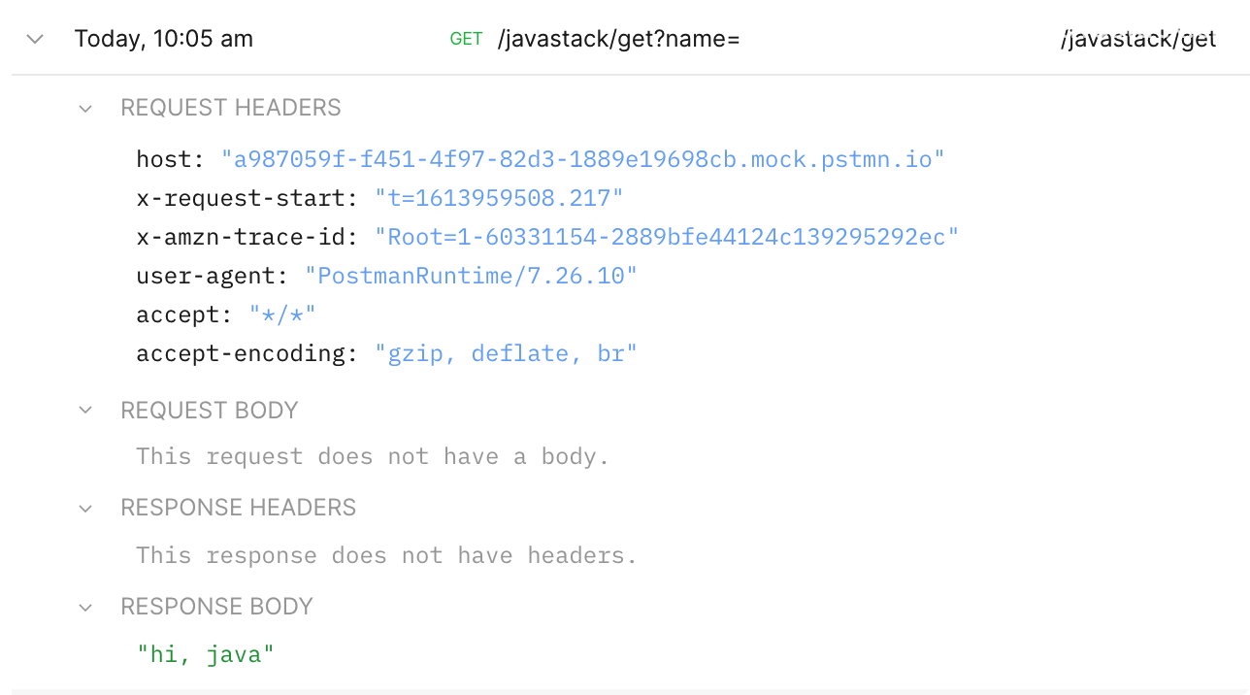Click the x-amzn-trace-id Root value
Viewport: 1250px width, 695px height.
click(x=667, y=237)
